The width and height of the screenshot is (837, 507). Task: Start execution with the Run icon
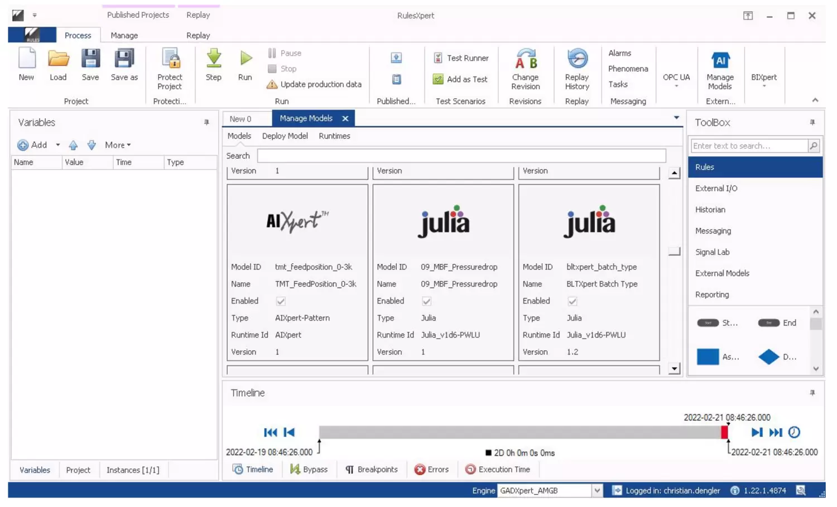pos(246,58)
